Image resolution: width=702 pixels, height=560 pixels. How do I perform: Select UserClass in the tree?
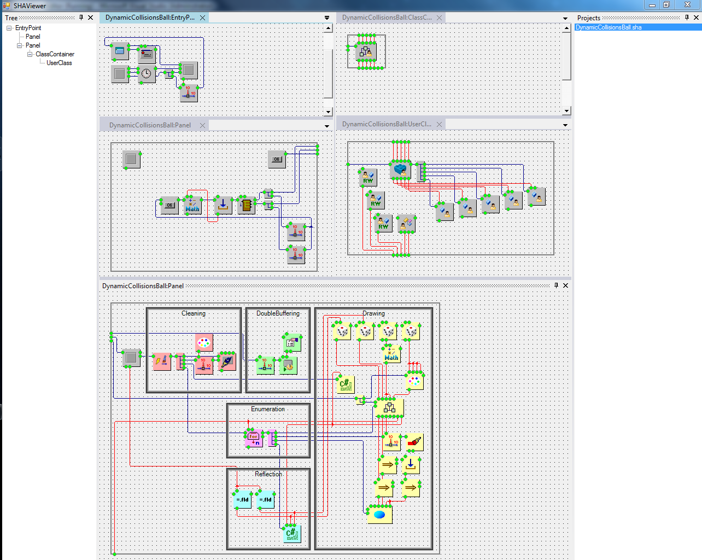click(x=59, y=63)
